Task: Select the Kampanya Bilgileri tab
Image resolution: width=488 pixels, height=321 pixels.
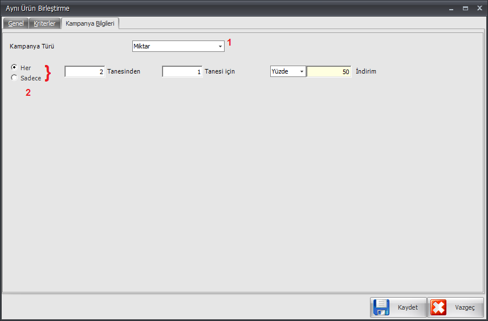Action: [x=90, y=23]
